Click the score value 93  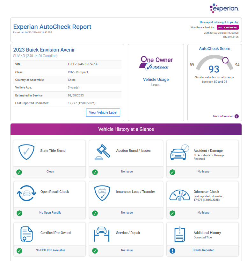(x=214, y=69)
